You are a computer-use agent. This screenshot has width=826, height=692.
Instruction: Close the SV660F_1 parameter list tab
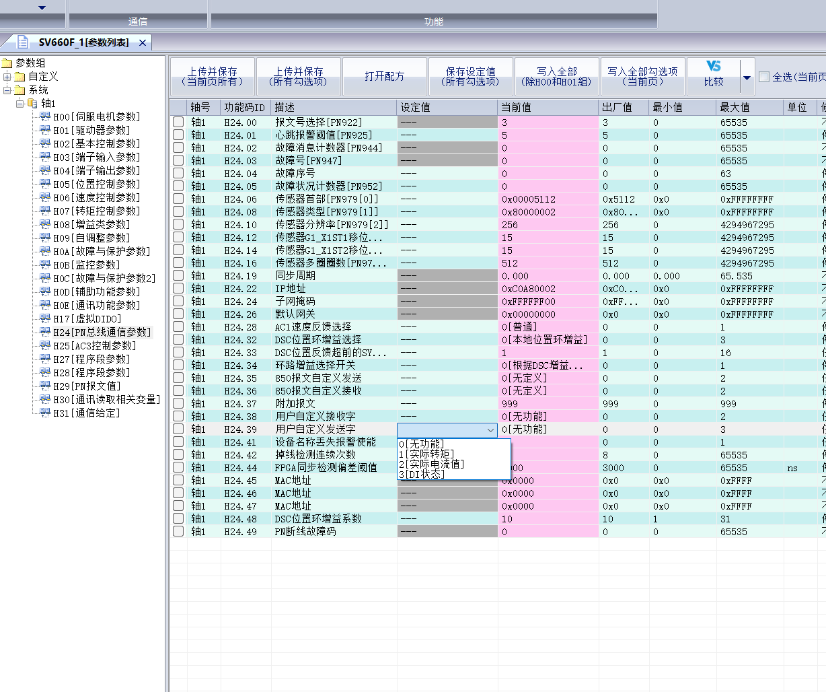[x=143, y=42]
